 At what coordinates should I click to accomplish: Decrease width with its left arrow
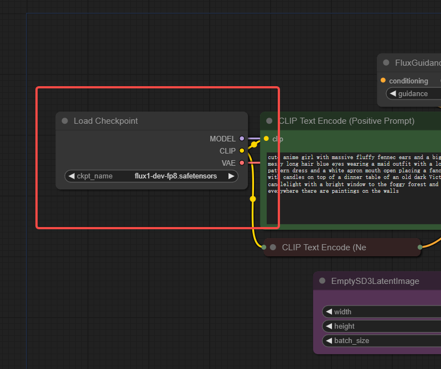coord(329,312)
